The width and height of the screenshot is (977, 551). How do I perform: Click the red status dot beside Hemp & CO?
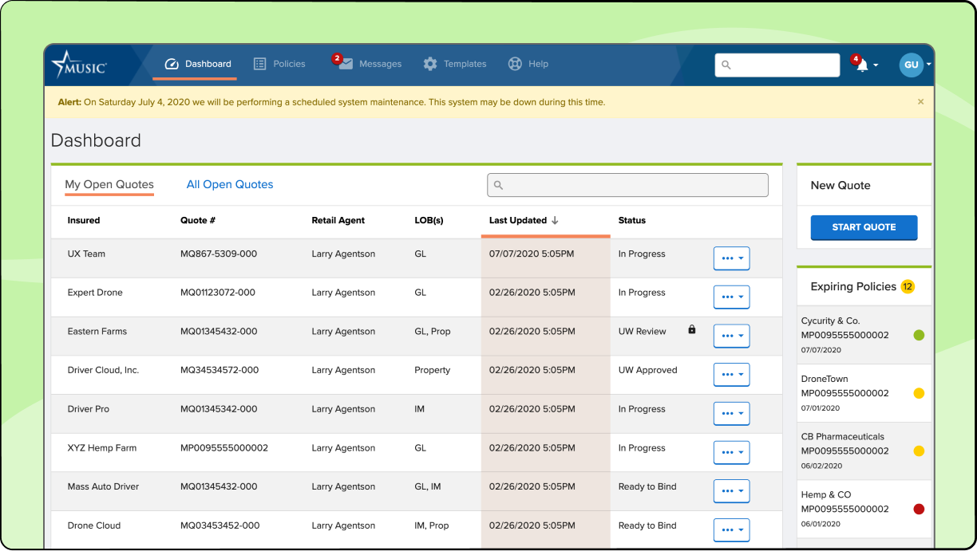click(x=919, y=509)
